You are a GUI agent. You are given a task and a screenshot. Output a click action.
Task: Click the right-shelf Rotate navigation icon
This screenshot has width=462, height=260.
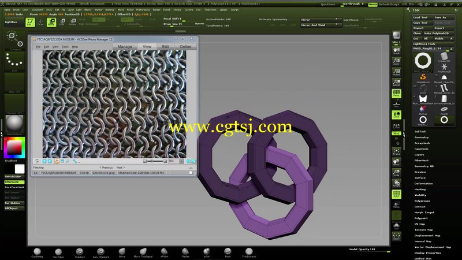tap(396, 183)
